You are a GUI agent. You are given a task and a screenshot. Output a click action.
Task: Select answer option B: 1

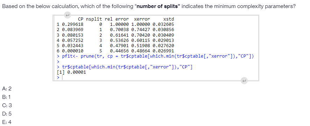click(6, 97)
